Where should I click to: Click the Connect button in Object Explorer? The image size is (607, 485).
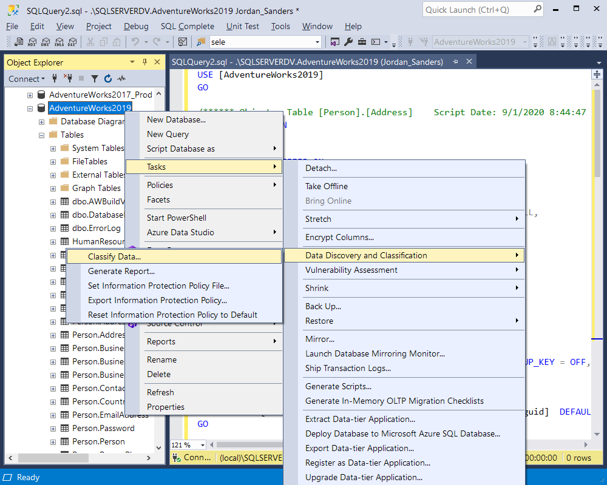pyautogui.click(x=26, y=79)
